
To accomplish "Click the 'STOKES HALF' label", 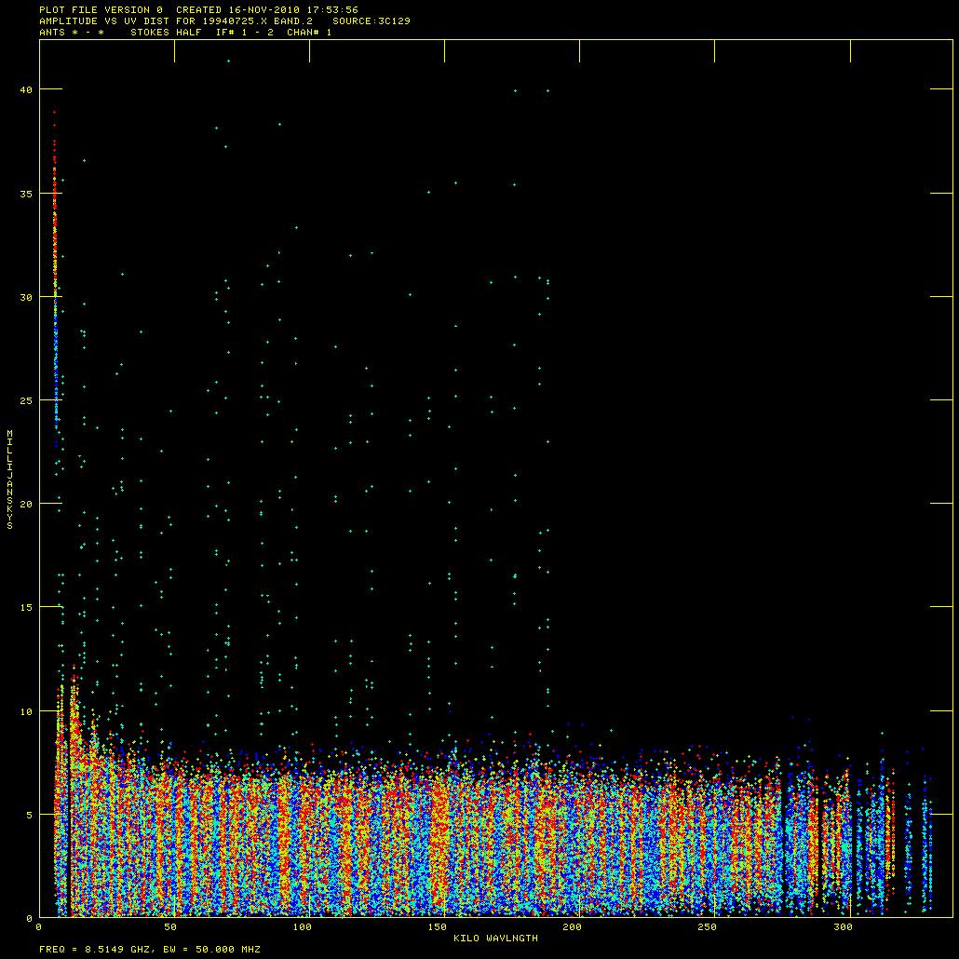I will pos(166,32).
